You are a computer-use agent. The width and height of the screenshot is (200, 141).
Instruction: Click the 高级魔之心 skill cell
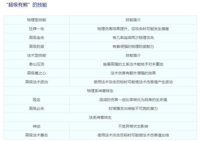click(37, 73)
